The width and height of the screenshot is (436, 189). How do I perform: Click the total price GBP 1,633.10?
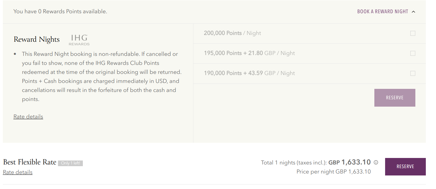click(356, 162)
